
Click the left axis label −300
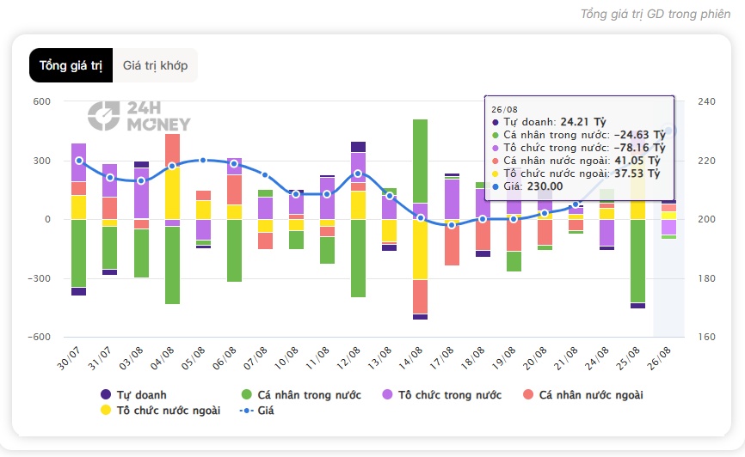point(39,278)
